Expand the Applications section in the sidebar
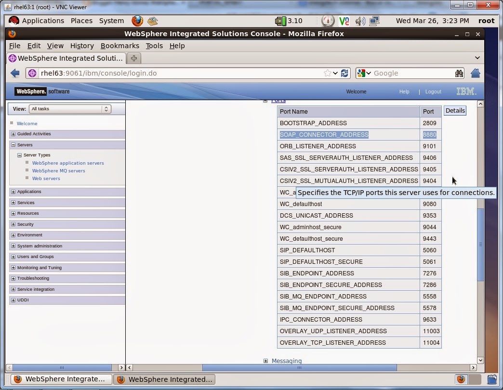The height and width of the screenshot is (390, 503). coord(12,192)
